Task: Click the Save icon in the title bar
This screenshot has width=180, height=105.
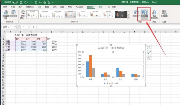Action: [x=21, y=2]
